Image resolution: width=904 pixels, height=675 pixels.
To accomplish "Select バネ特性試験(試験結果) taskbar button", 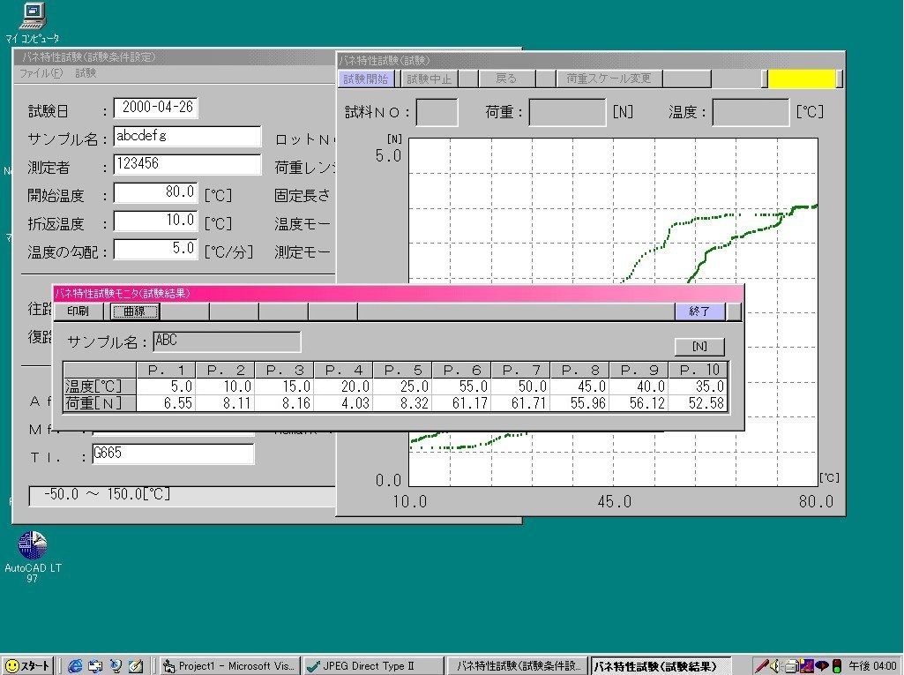I will [661, 666].
